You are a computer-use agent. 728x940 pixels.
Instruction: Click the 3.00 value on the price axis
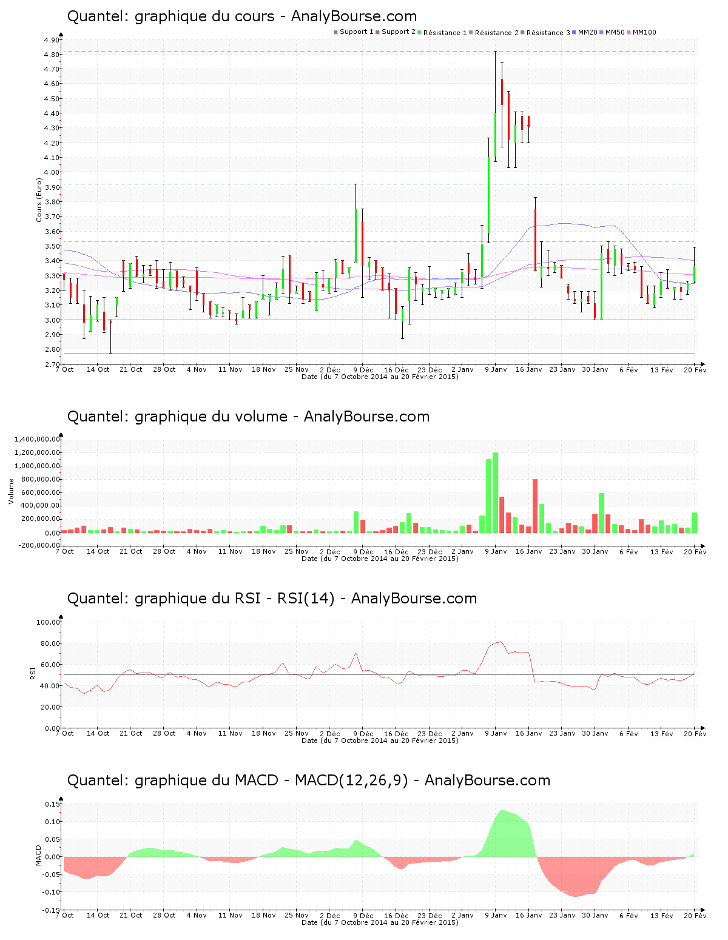click(52, 320)
